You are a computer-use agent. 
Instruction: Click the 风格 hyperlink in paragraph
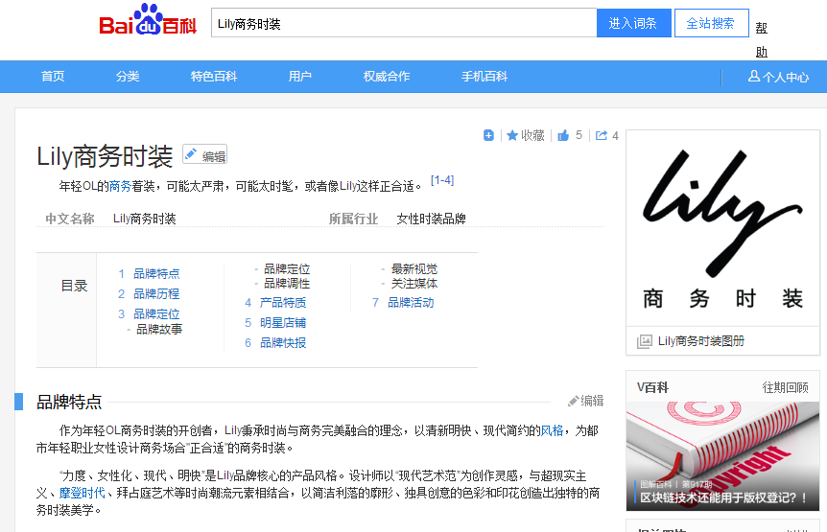click(x=553, y=430)
